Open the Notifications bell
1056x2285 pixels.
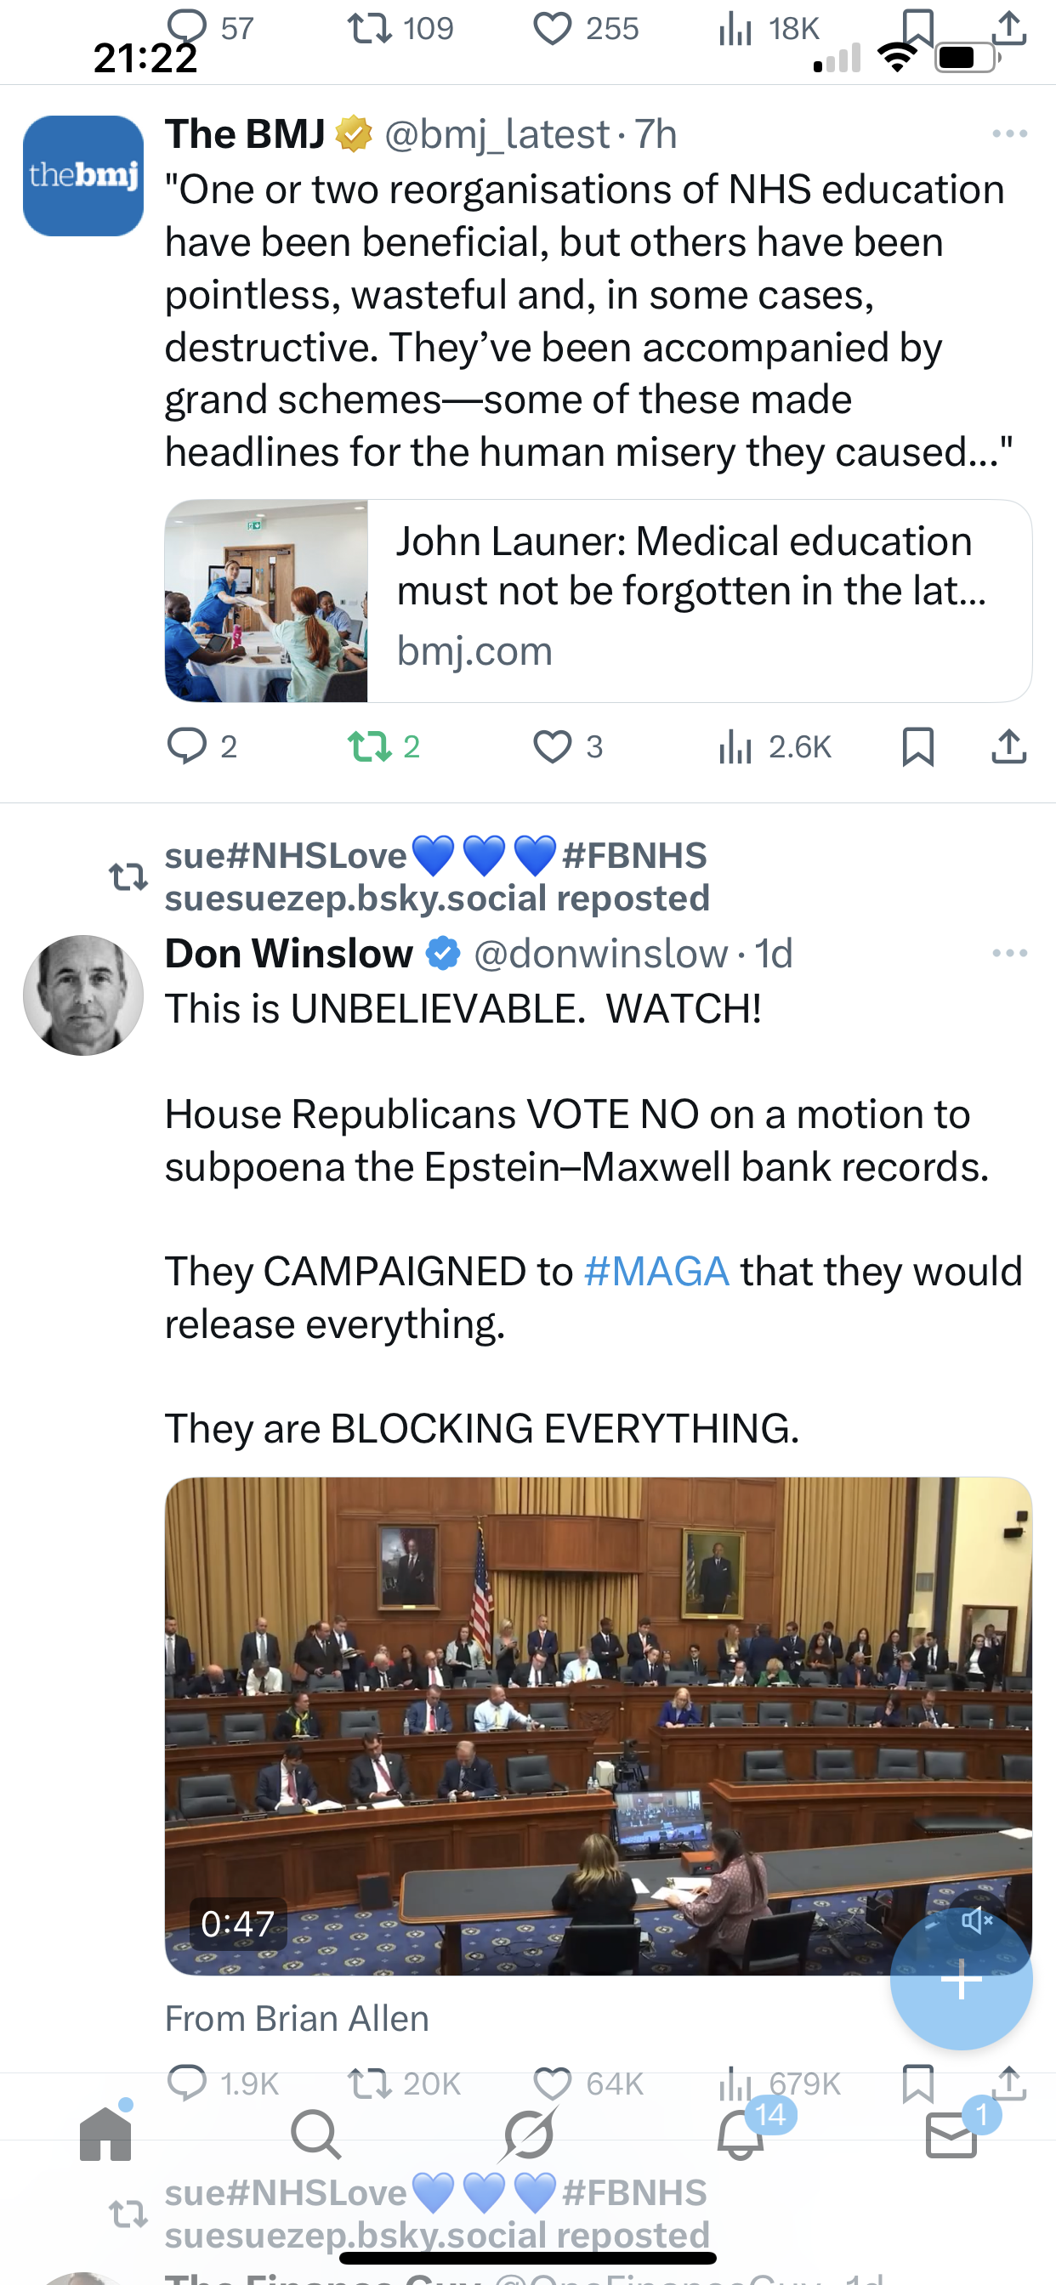[x=741, y=2135]
